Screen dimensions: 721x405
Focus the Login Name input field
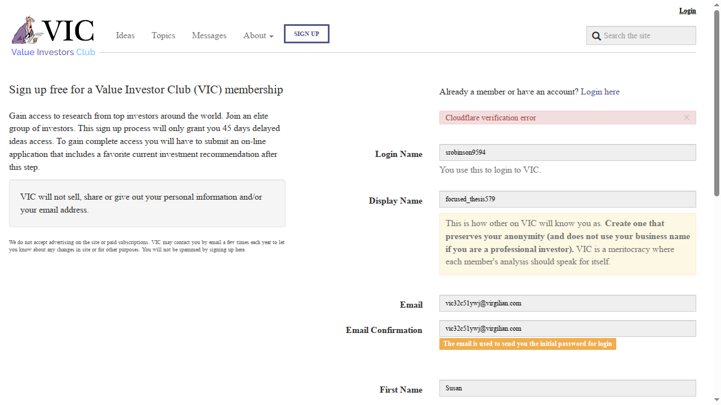point(567,152)
